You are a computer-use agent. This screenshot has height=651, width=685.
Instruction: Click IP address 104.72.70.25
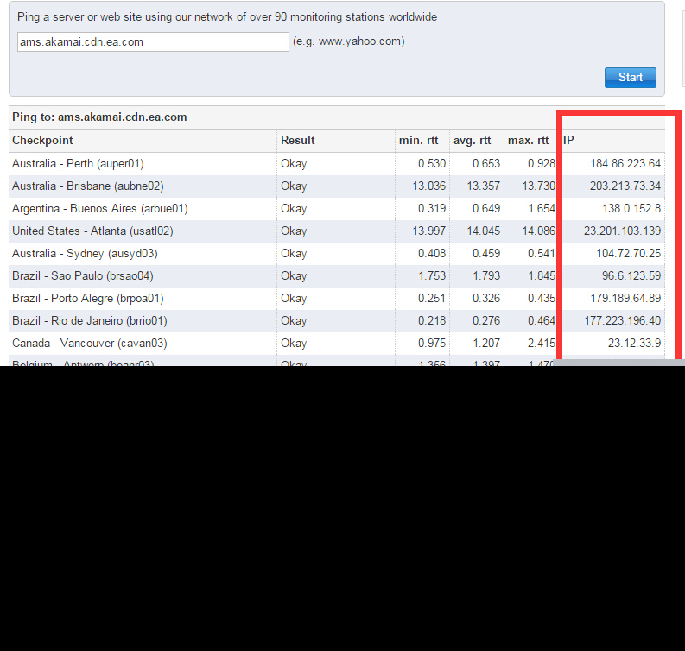click(x=629, y=254)
